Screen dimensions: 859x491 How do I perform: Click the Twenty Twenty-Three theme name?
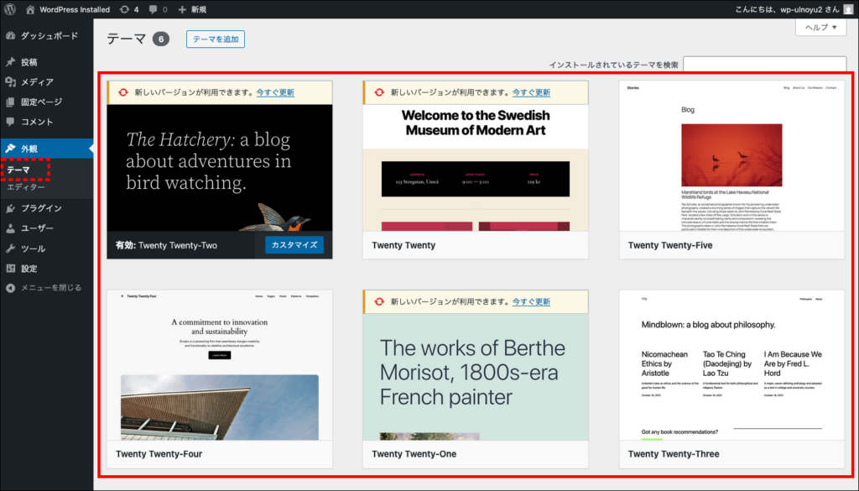tap(674, 454)
